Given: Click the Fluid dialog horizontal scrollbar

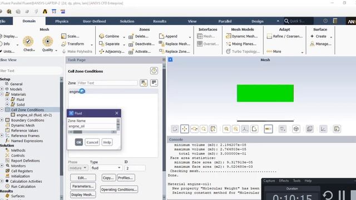Looking at the screenshot, I should coord(92,132).
